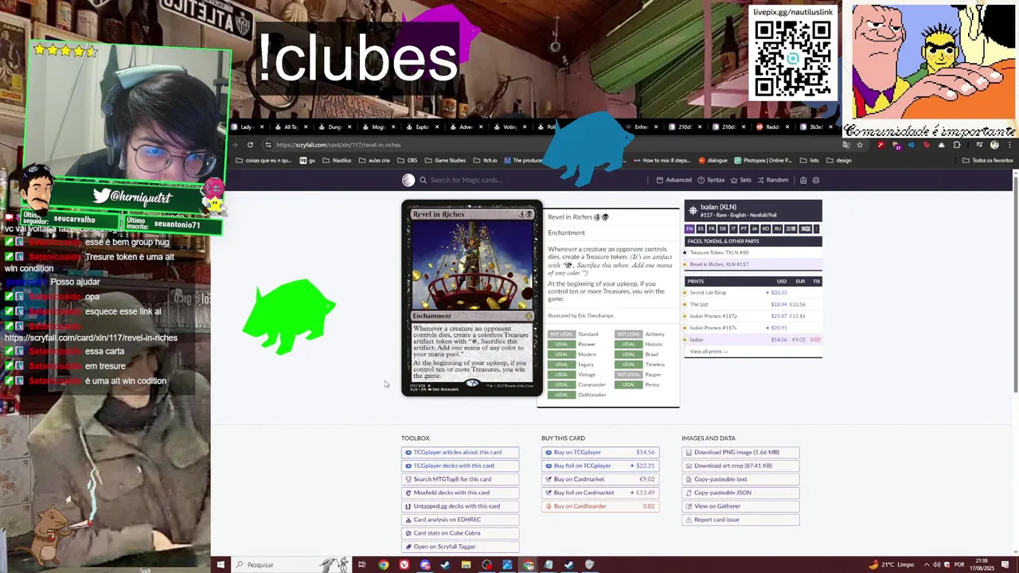This screenshot has width=1019, height=573.
Task: Open the Scryfall decks icon in header
Action: 803,180
